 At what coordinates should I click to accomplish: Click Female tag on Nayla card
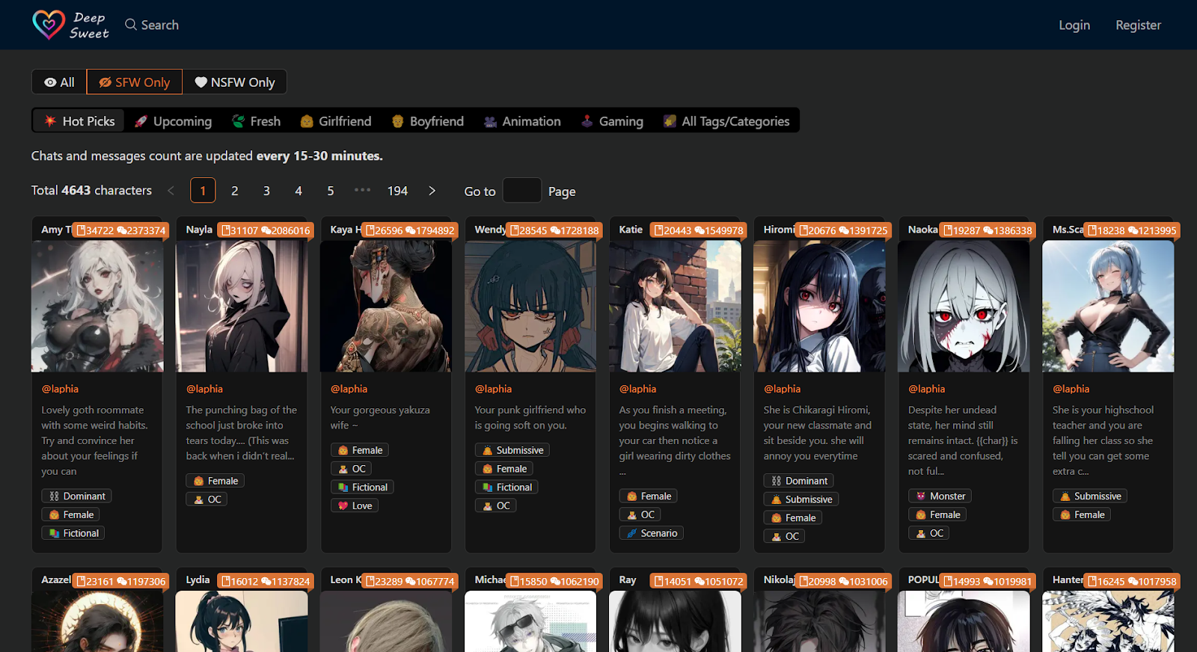pyautogui.click(x=215, y=481)
